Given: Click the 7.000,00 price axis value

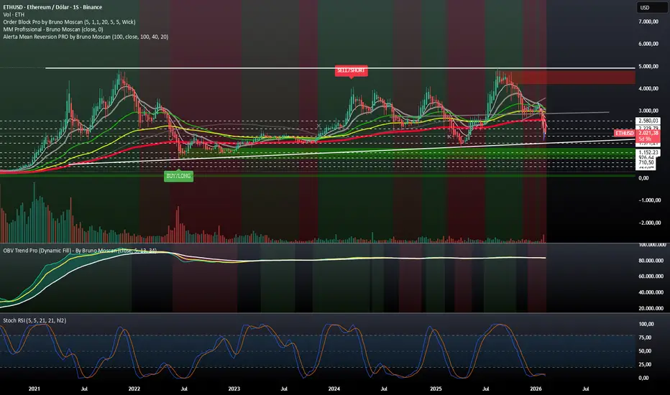Looking at the screenshot, I should pos(648,22).
